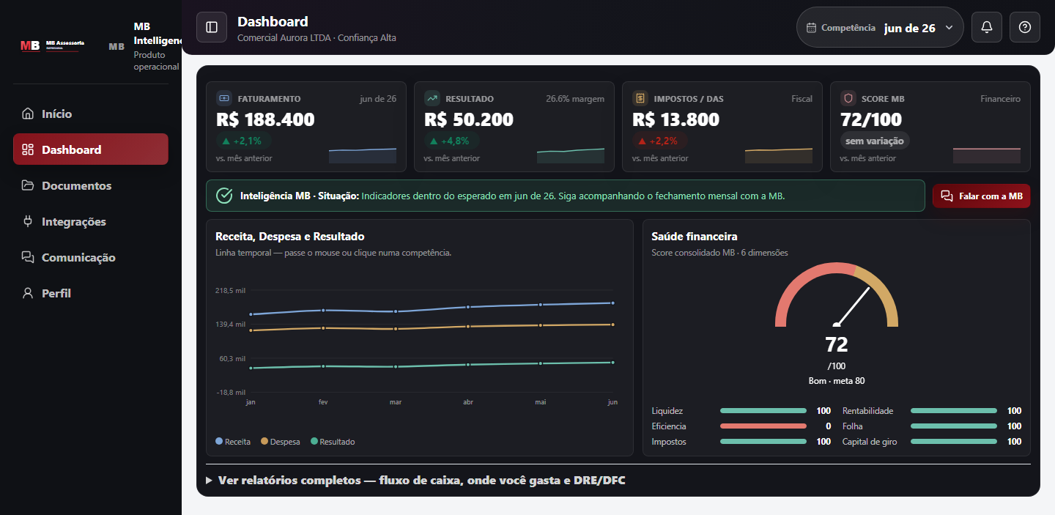1055x515 pixels.
Task: Click the R$ 13.800 value
Action: pos(676,119)
